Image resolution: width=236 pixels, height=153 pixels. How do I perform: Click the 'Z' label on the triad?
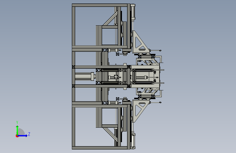click(x=29, y=134)
